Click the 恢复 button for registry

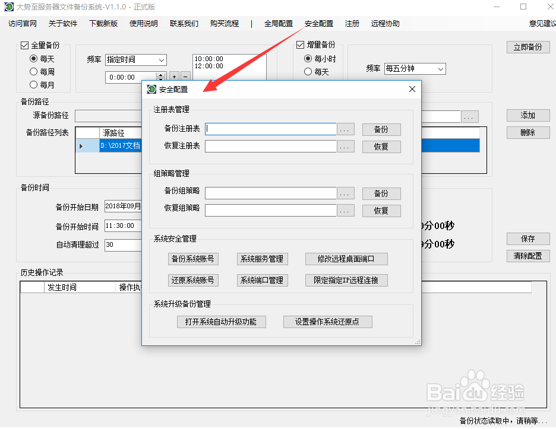coord(381,147)
